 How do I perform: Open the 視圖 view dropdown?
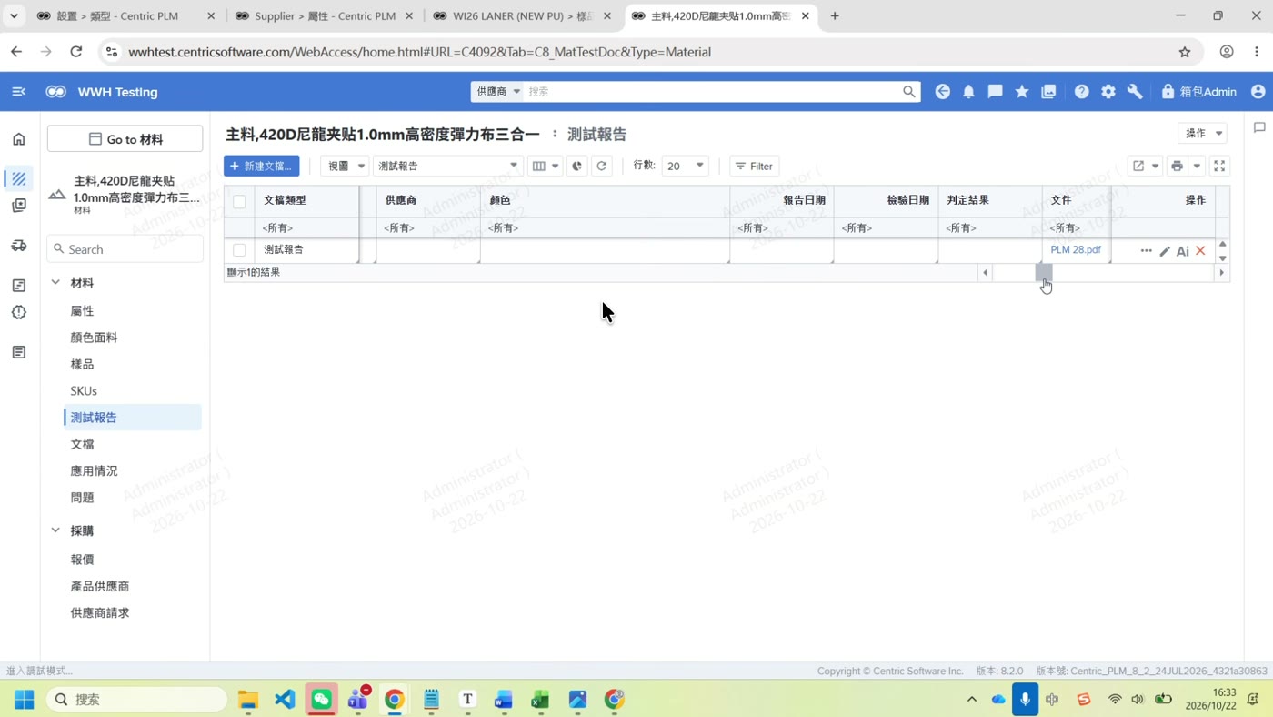[345, 167]
